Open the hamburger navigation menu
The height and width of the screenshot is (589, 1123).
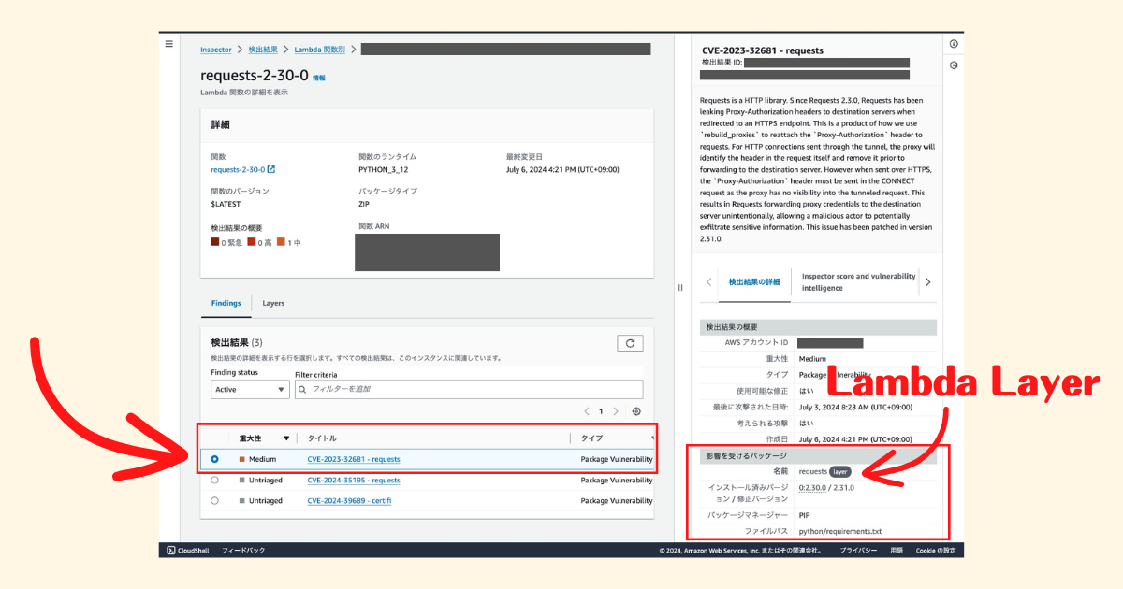pos(169,44)
